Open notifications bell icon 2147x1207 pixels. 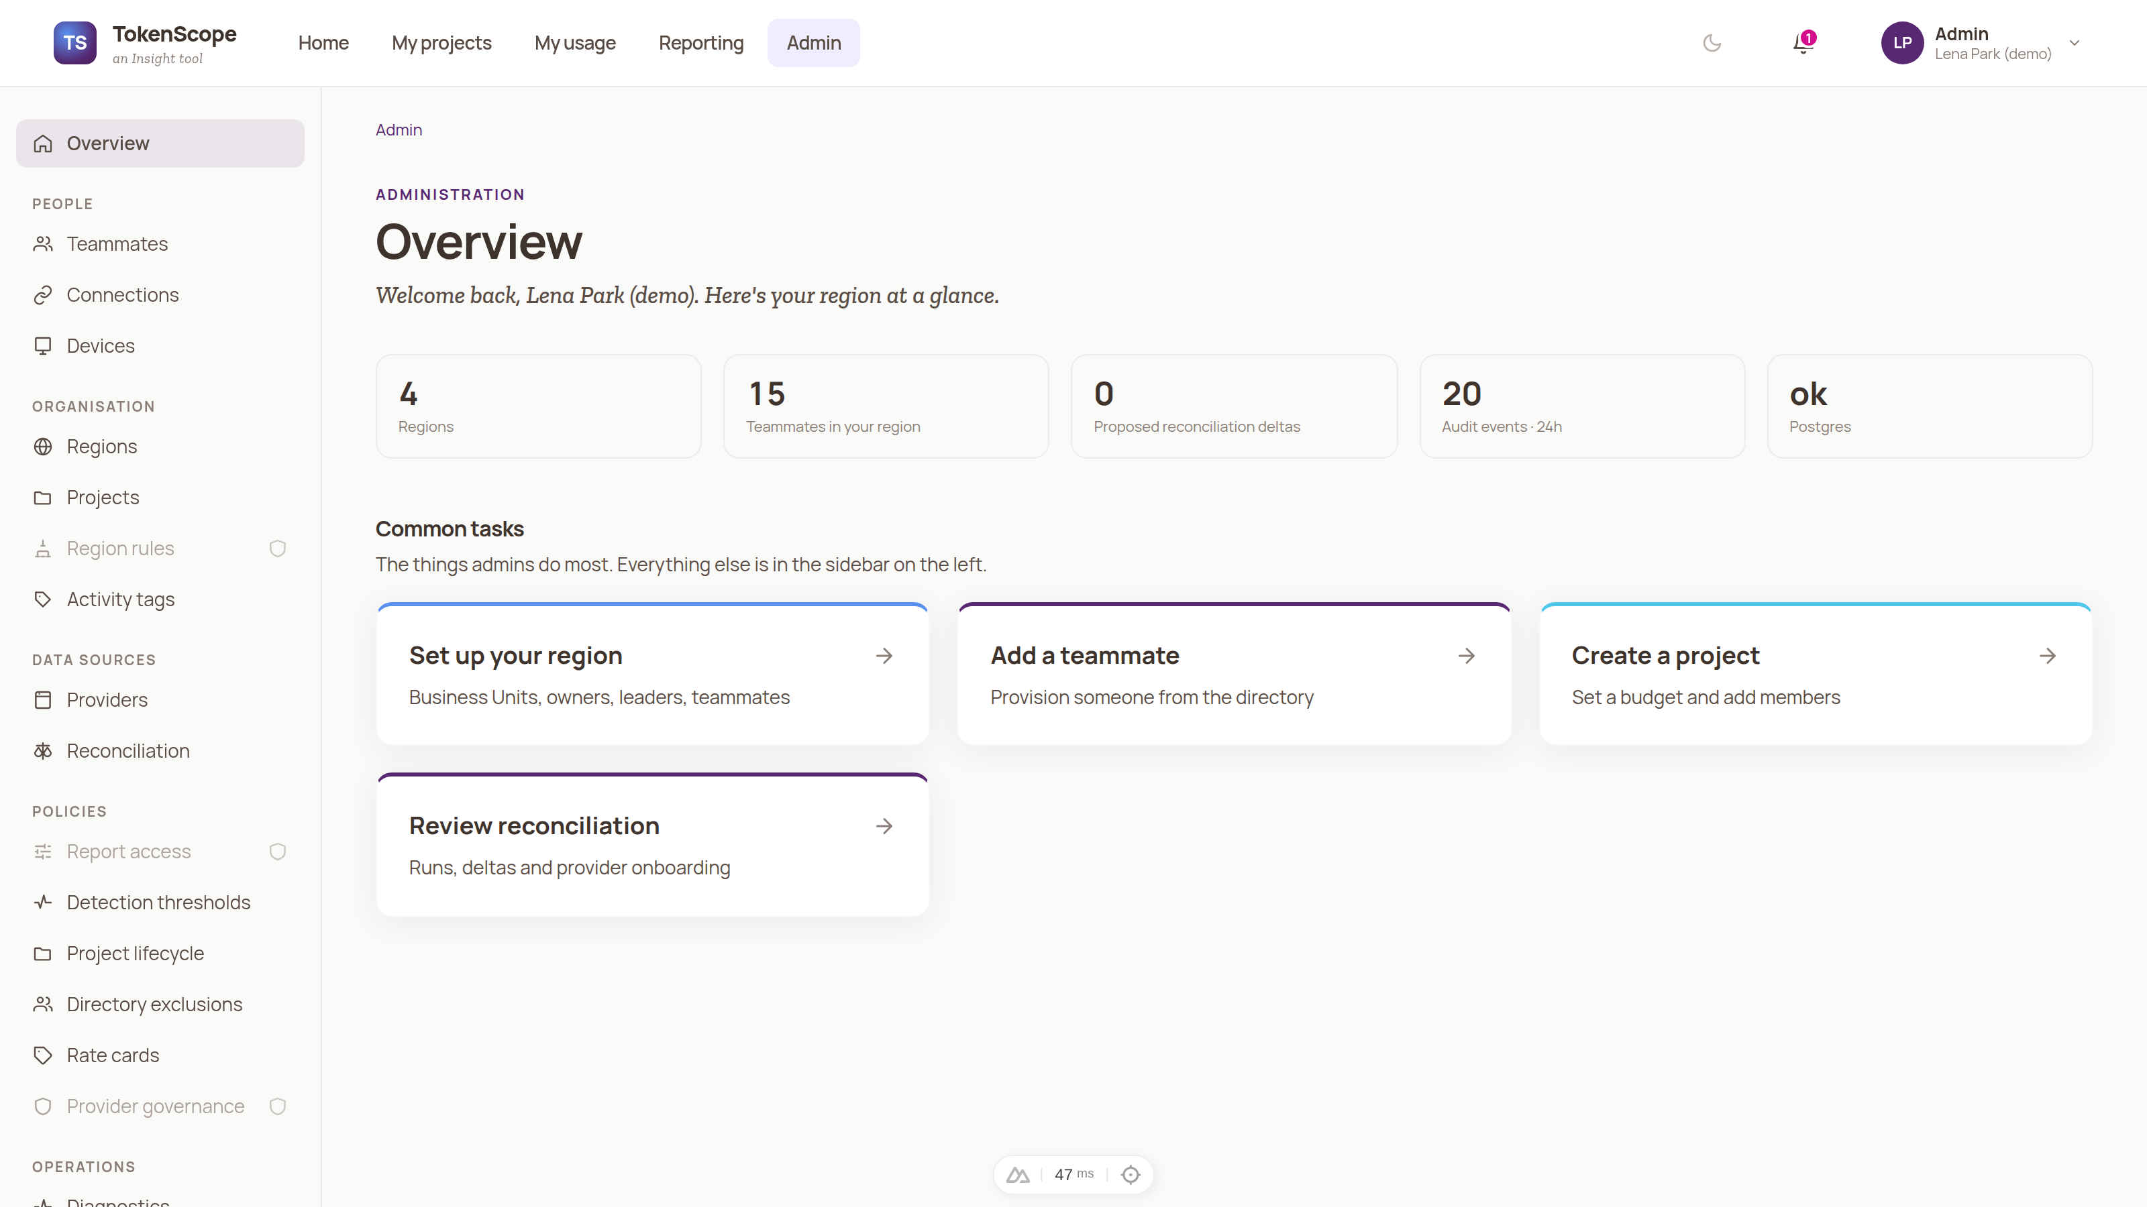1803,42
